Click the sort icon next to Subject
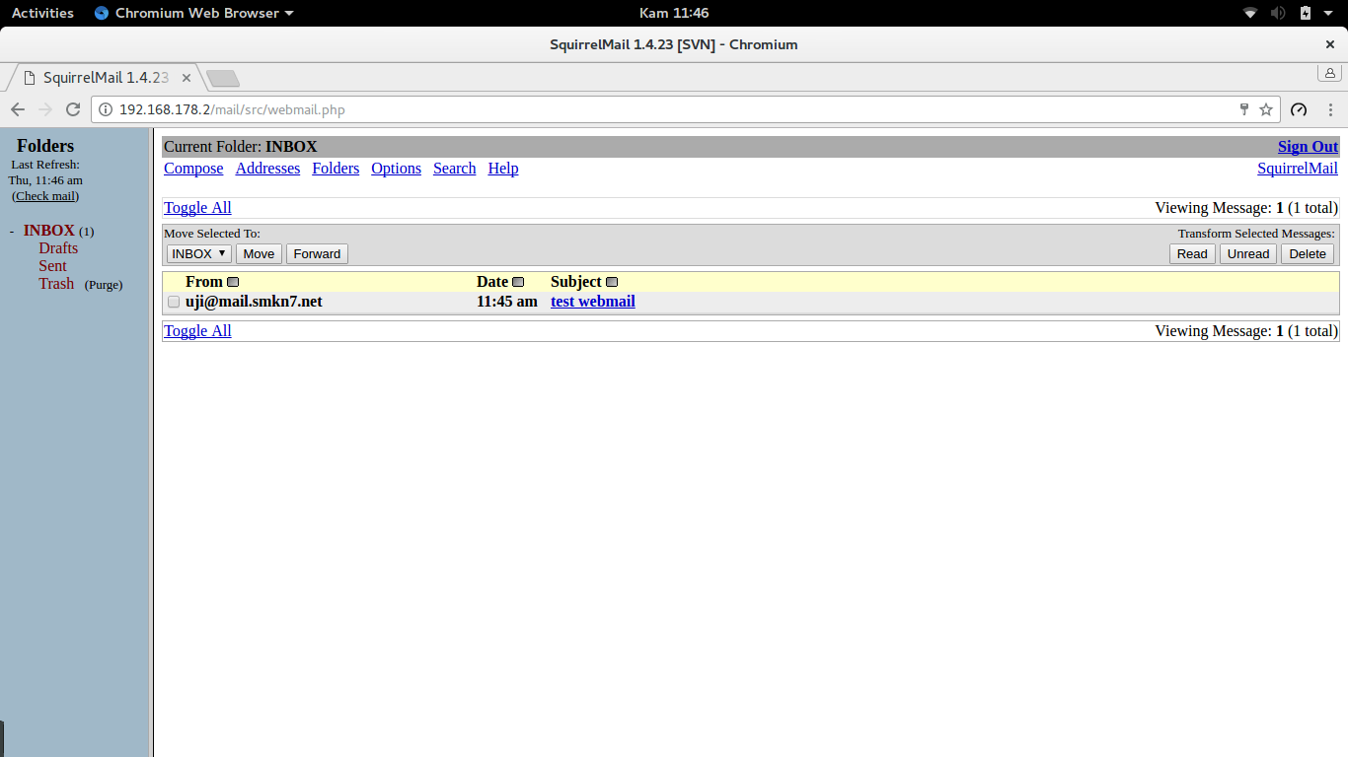 [612, 282]
